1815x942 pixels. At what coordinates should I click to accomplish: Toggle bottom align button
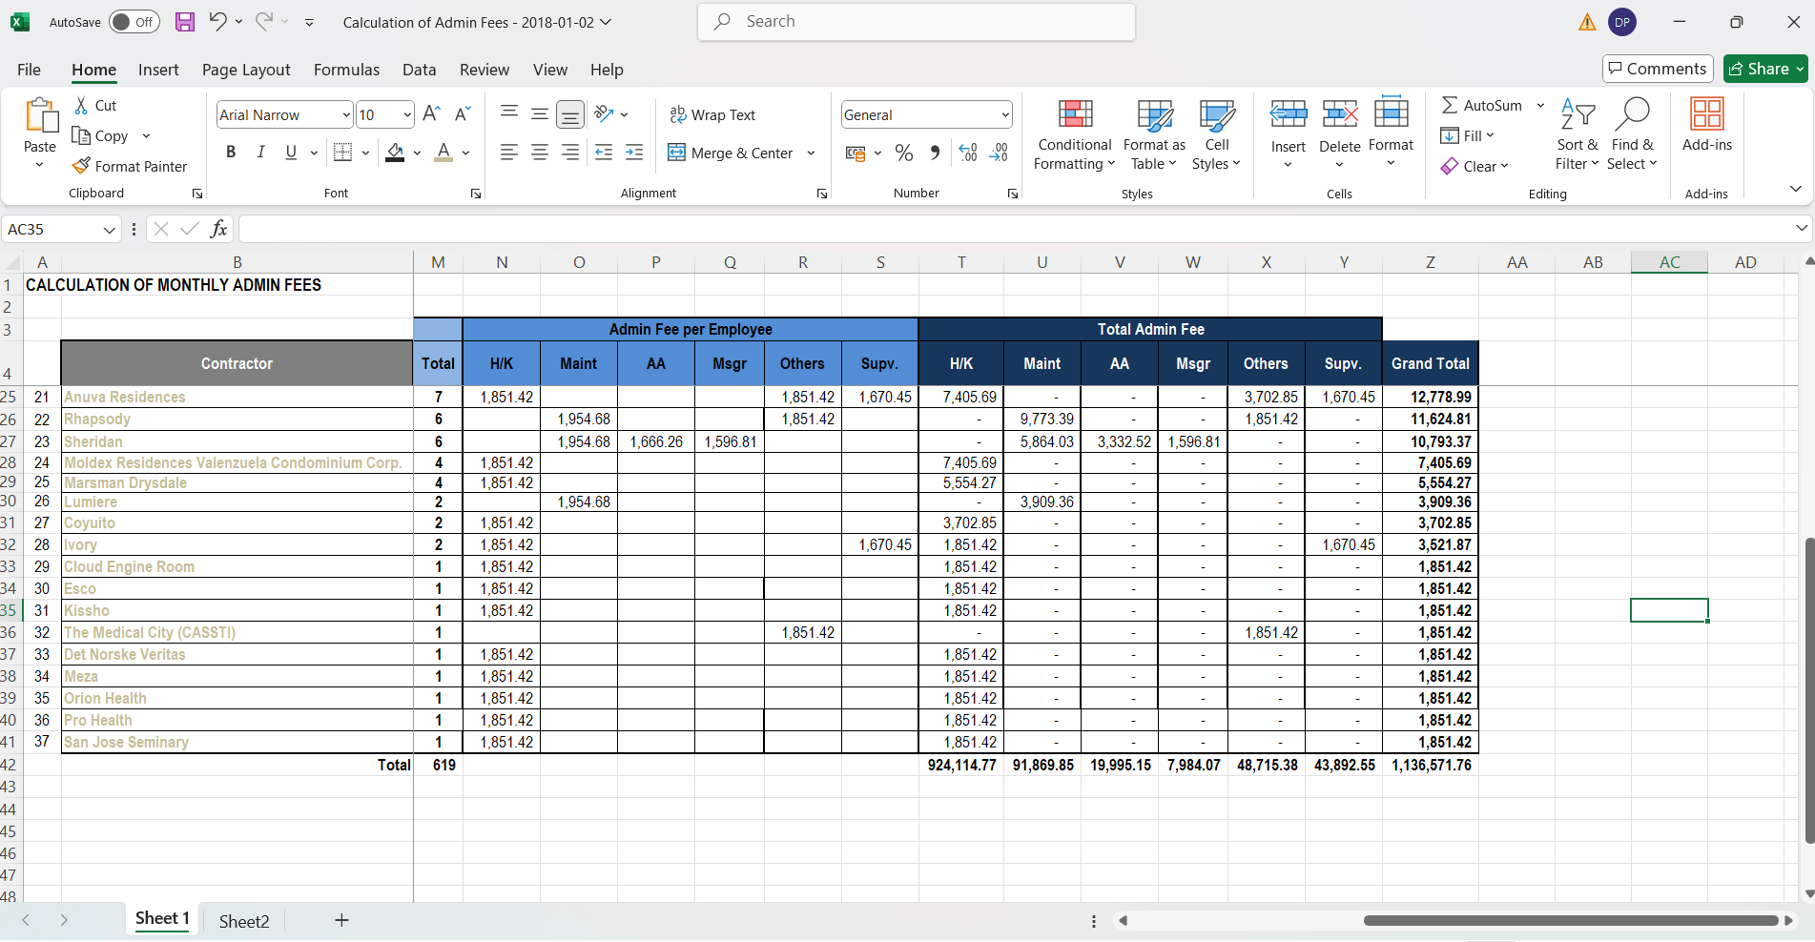point(570,115)
